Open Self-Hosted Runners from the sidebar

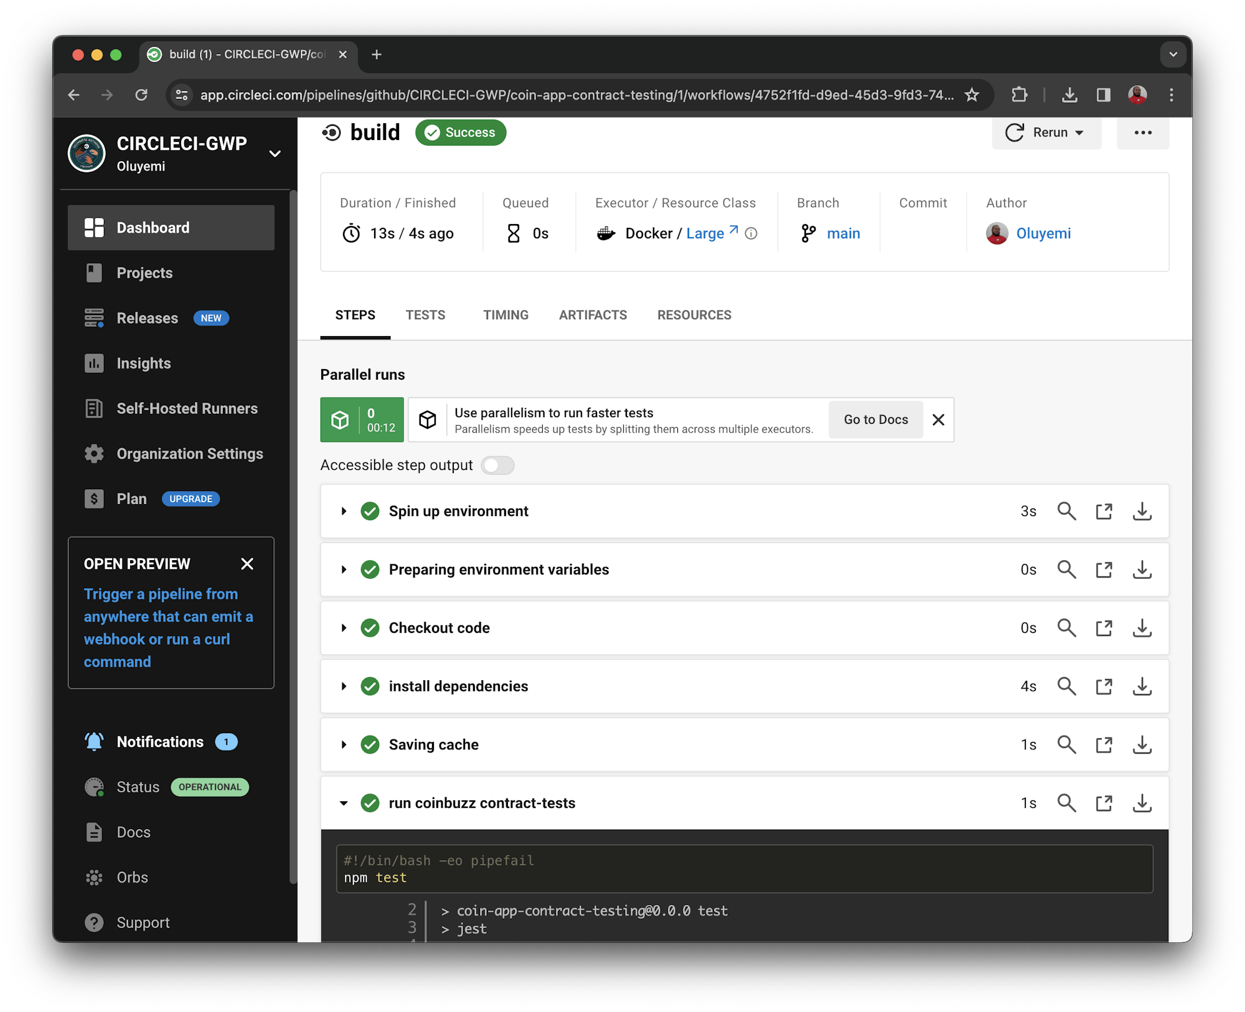click(x=187, y=409)
